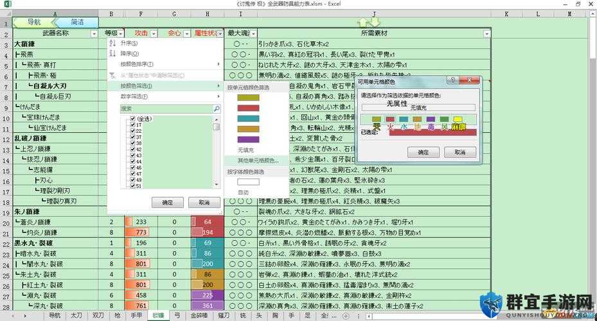
Task: Open the 会心 column filter dropdown
Action: point(186,33)
